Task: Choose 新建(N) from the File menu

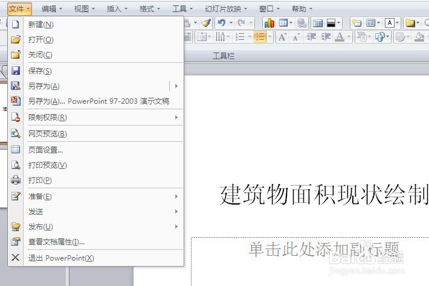Action: 95,24
